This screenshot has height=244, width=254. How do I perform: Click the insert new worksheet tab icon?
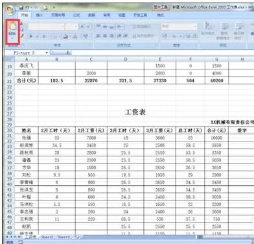click(x=77, y=237)
